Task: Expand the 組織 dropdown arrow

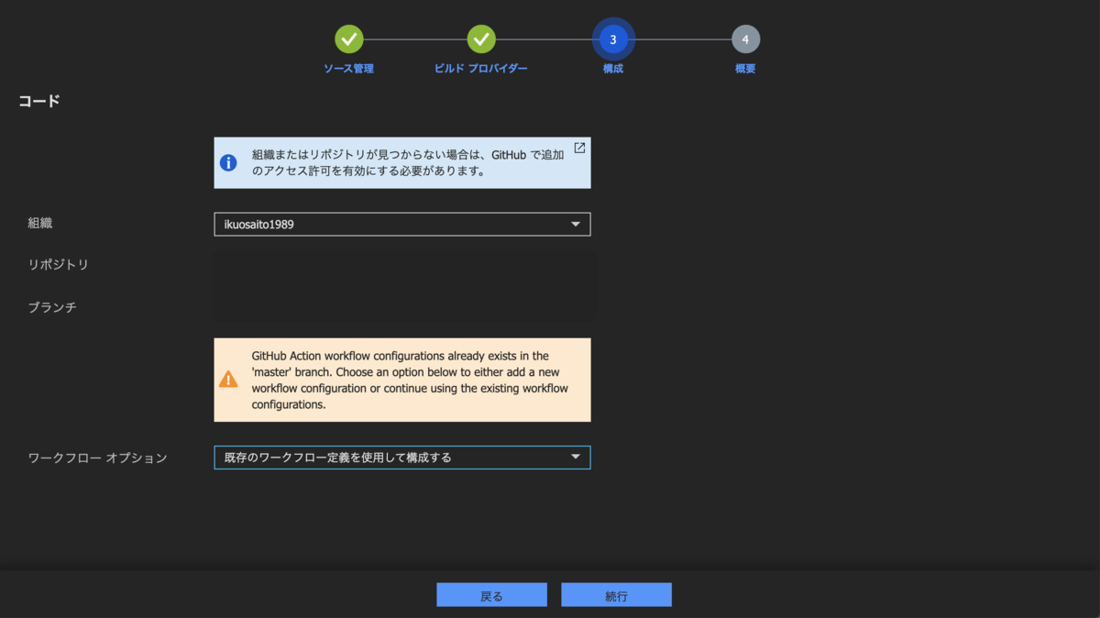Action: tap(576, 224)
